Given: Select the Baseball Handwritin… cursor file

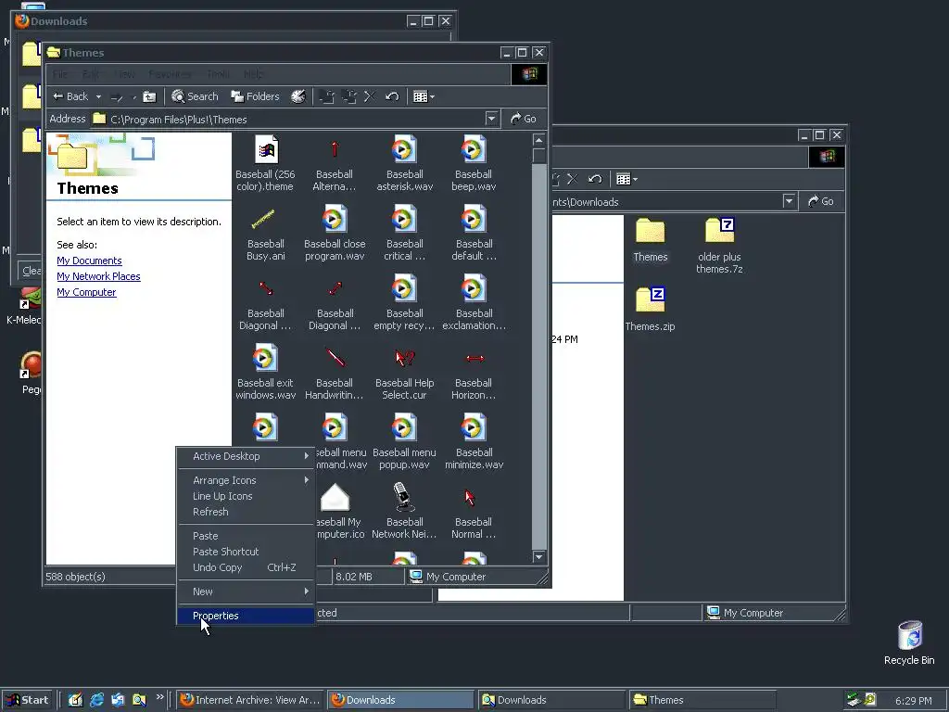Looking at the screenshot, I should tap(334, 373).
